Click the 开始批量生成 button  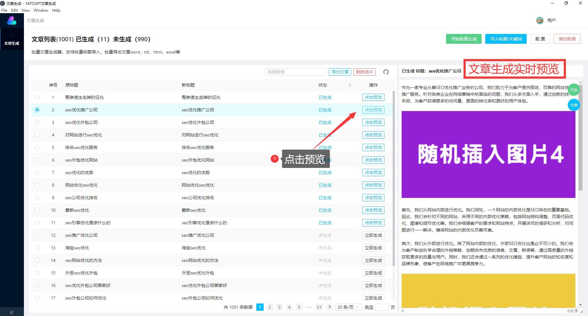pos(464,39)
